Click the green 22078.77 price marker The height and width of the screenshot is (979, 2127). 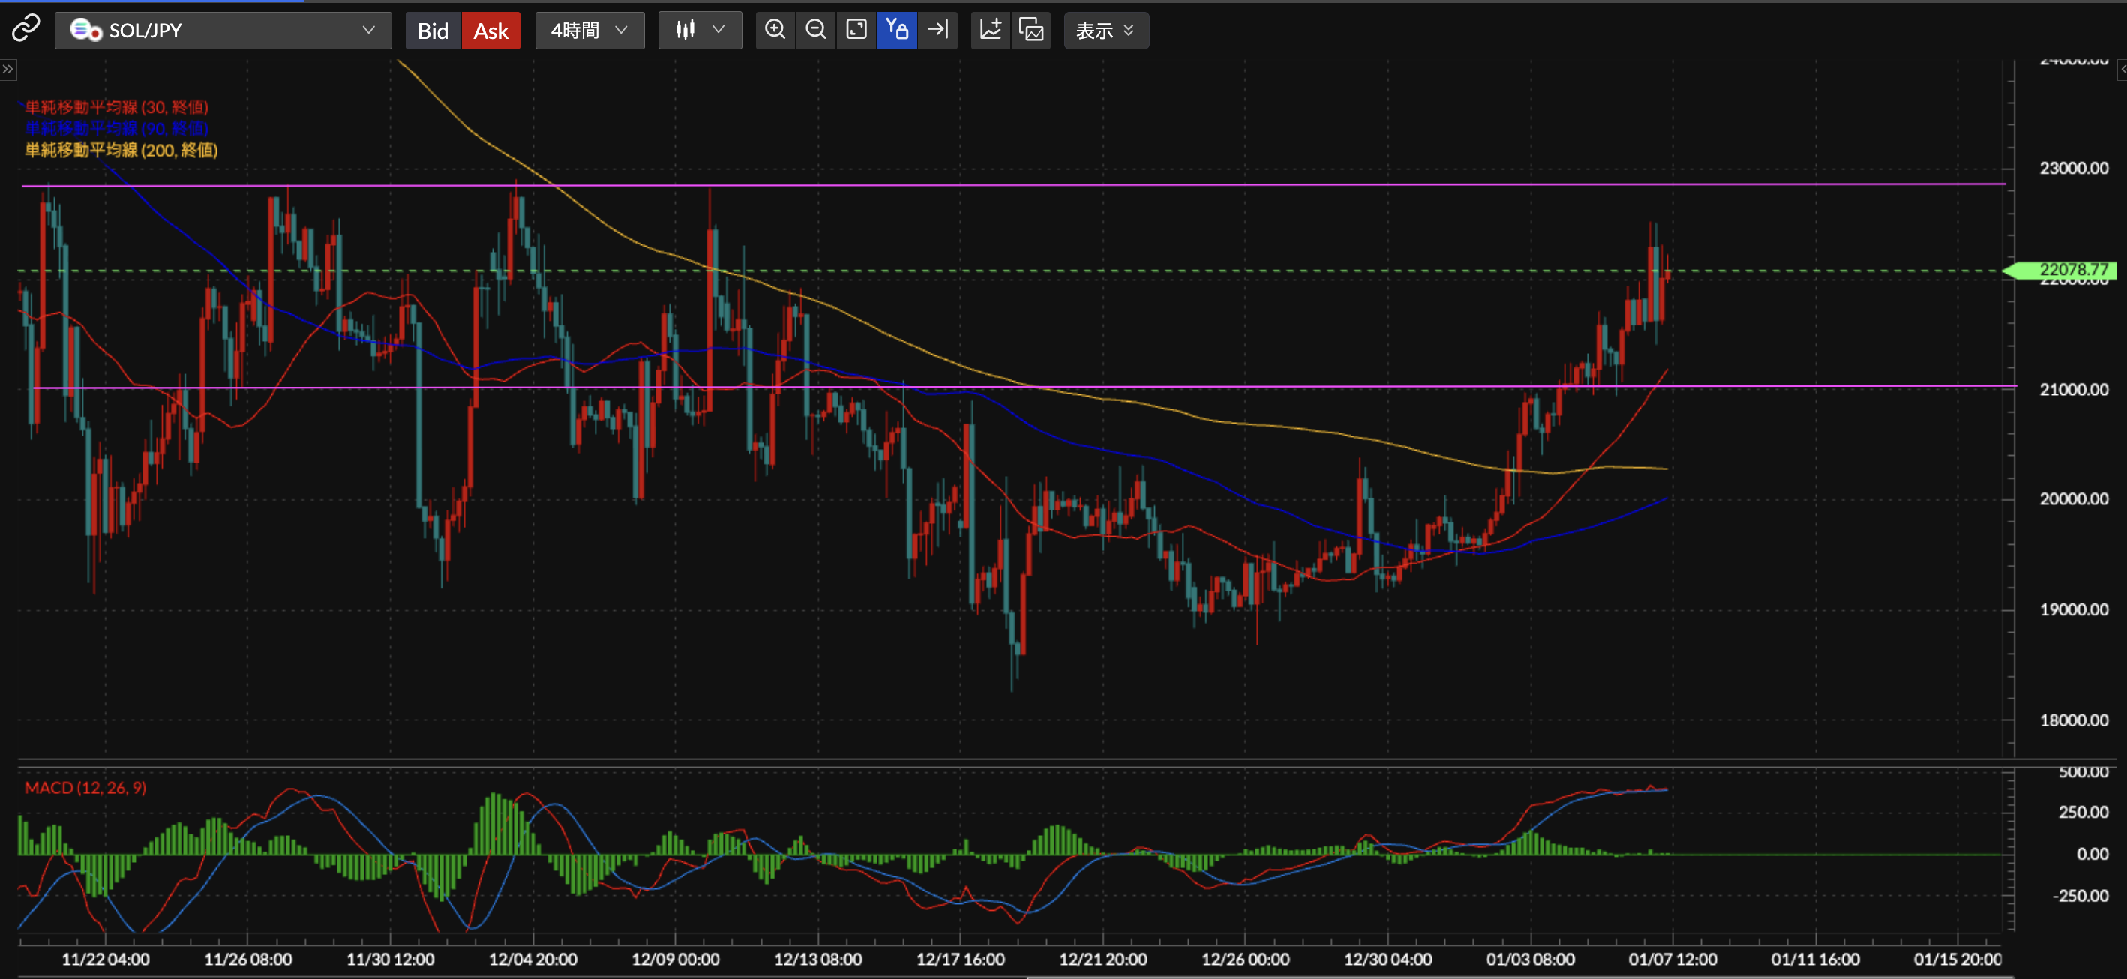coord(2065,270)
